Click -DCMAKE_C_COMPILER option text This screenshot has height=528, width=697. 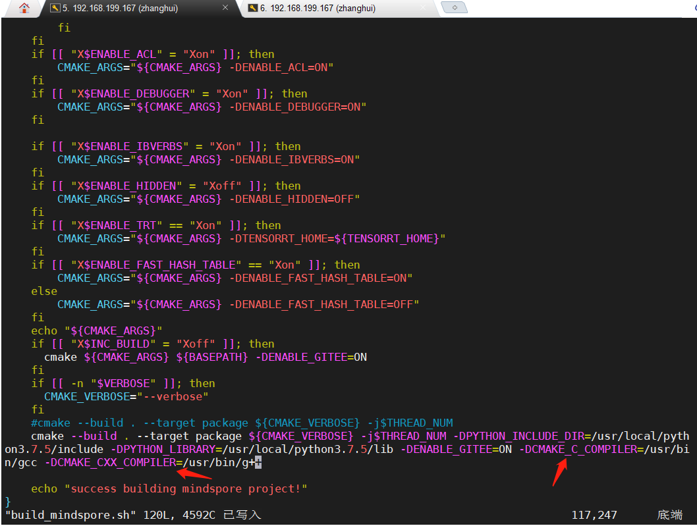[578, 450]
